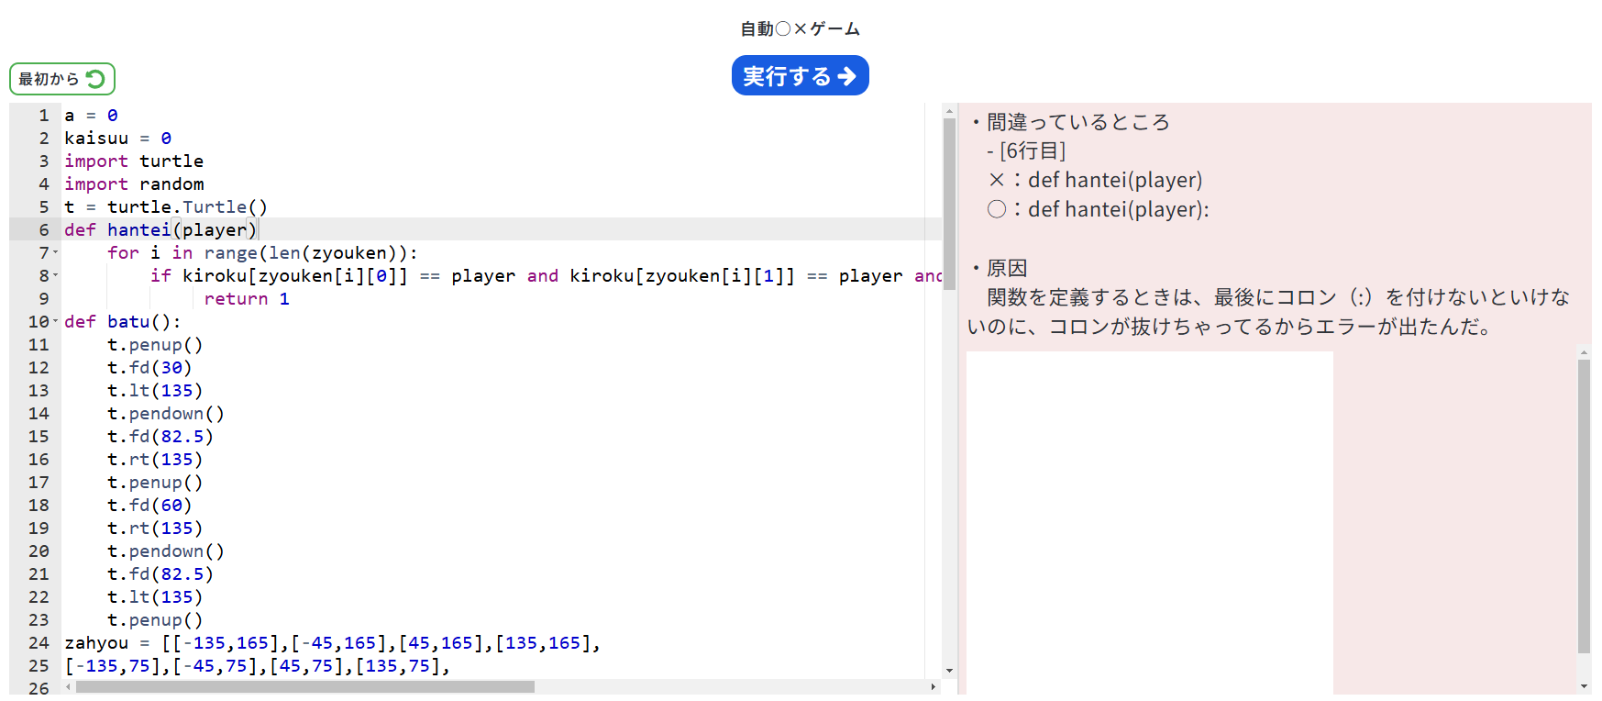
Task: Click the editor horizontal scrollbar left arrow
Action: pyautogui.click(x=68, y=686)
